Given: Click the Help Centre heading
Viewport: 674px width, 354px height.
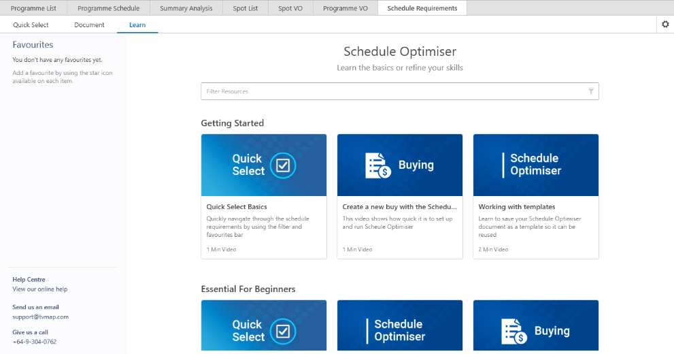Looking at the screenshot, I should (29, 280).
